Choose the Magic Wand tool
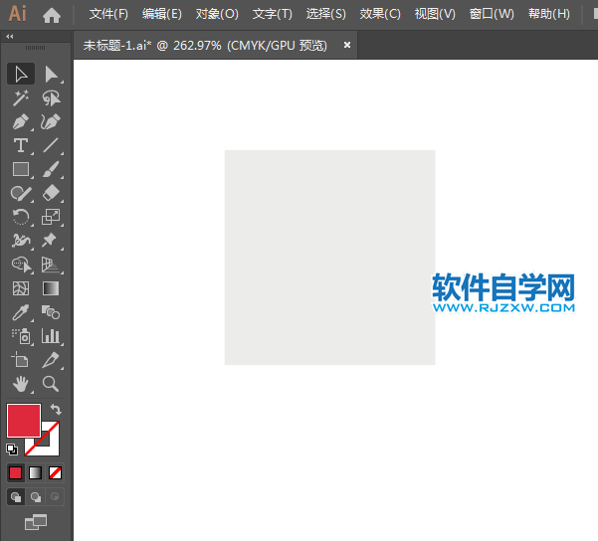The image size is (598, 541). (21, 98)
